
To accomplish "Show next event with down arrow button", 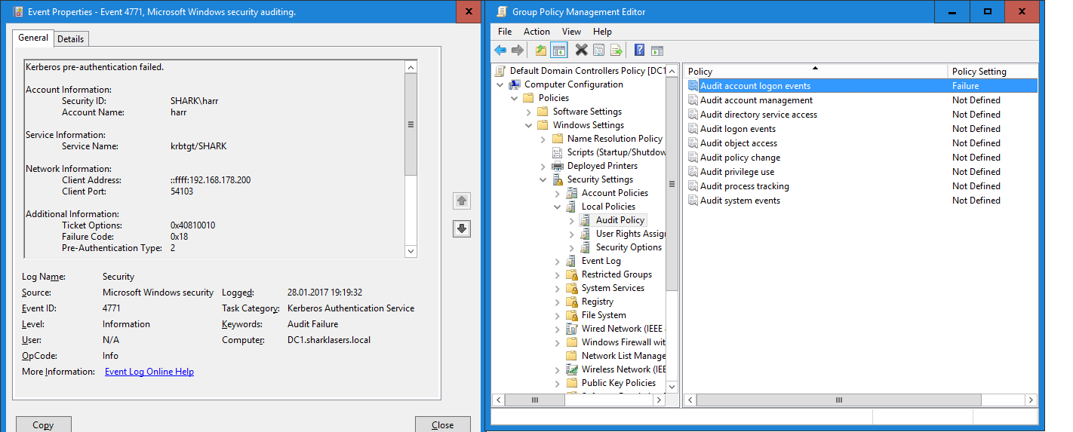I will tap(462, 228).
